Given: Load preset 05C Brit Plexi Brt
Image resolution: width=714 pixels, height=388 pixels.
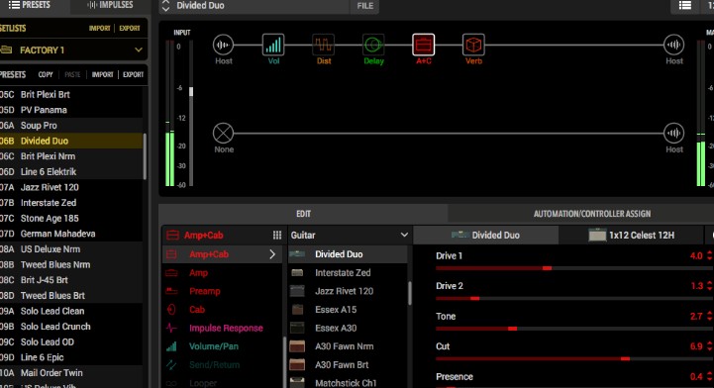Looking at the screenshot, I should [71, 95].
